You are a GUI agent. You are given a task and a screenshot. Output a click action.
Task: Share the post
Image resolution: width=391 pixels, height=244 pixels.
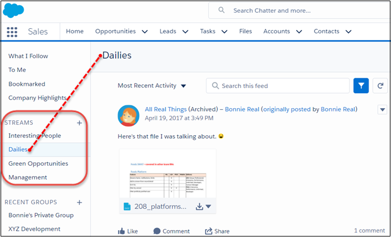(x=217, y=231)
